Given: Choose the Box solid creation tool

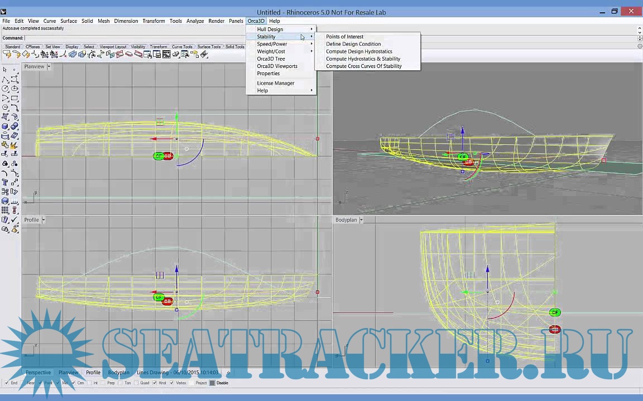Looking at the screenshot, I should coord(6,126).
